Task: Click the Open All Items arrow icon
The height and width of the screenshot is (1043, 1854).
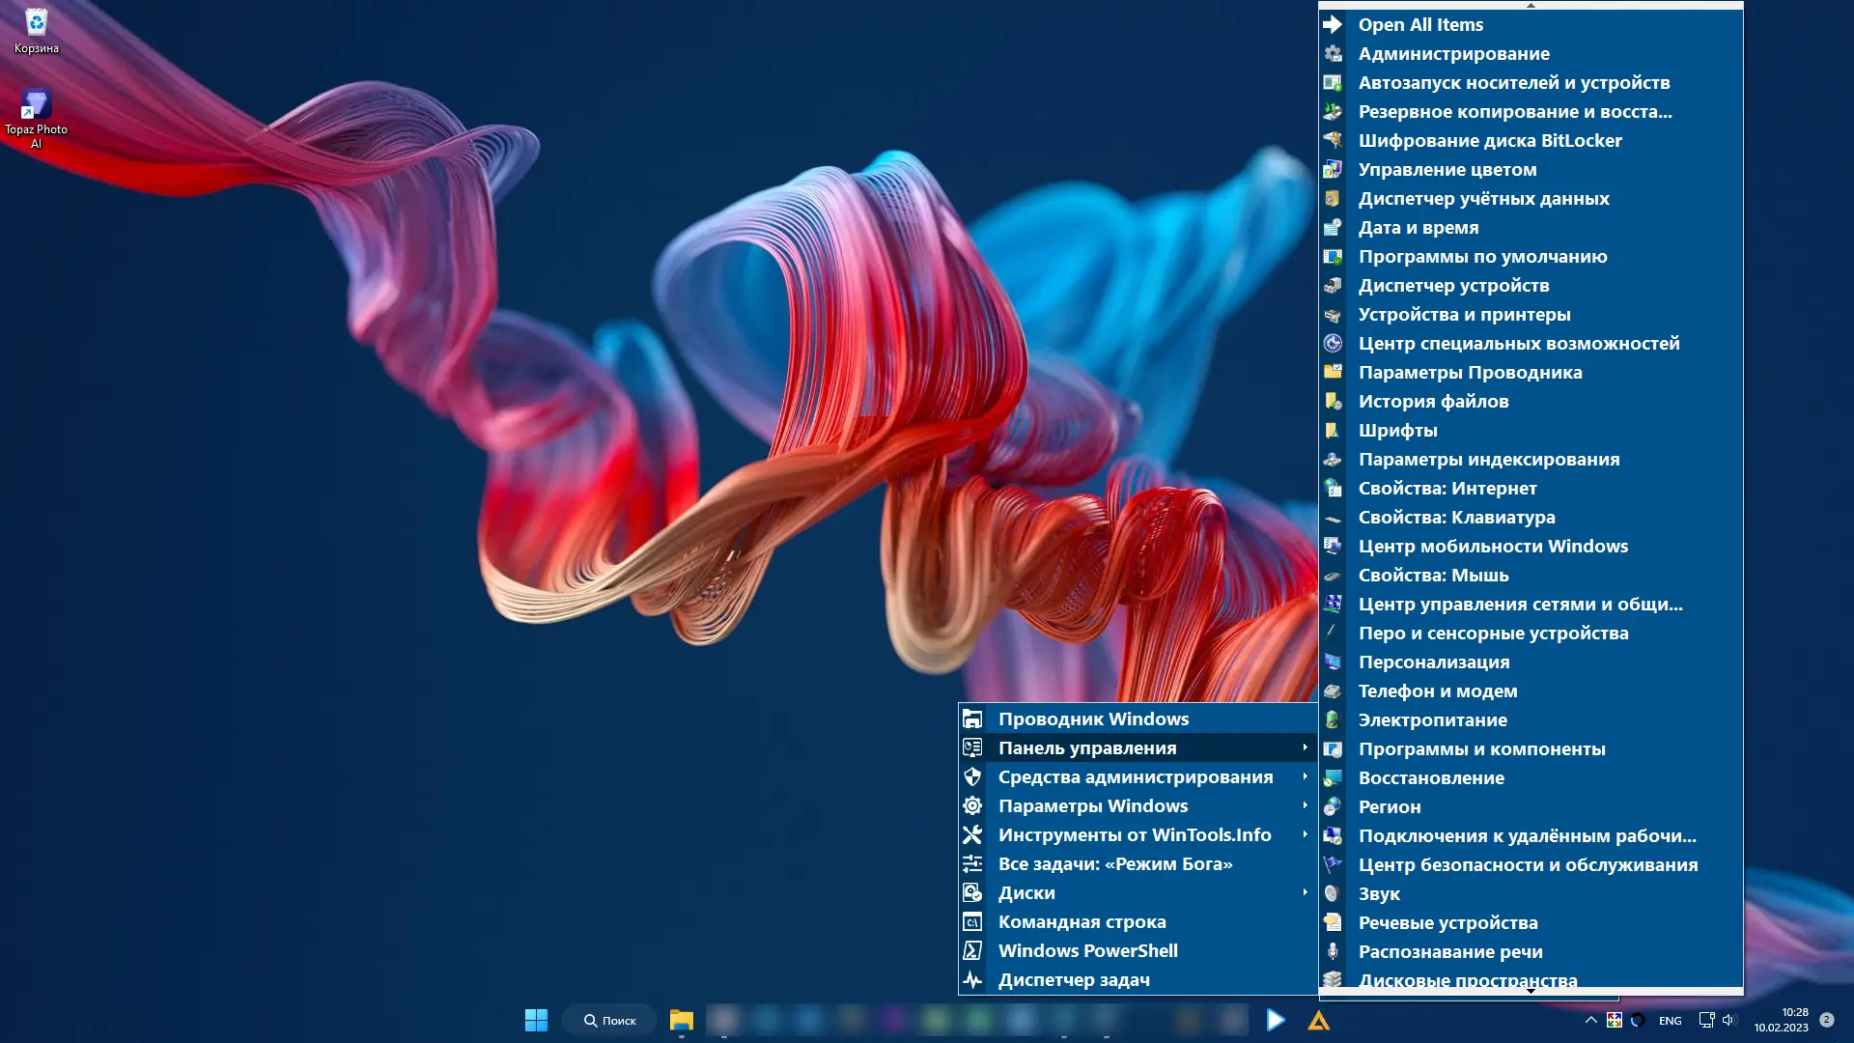Action: 1333,24
